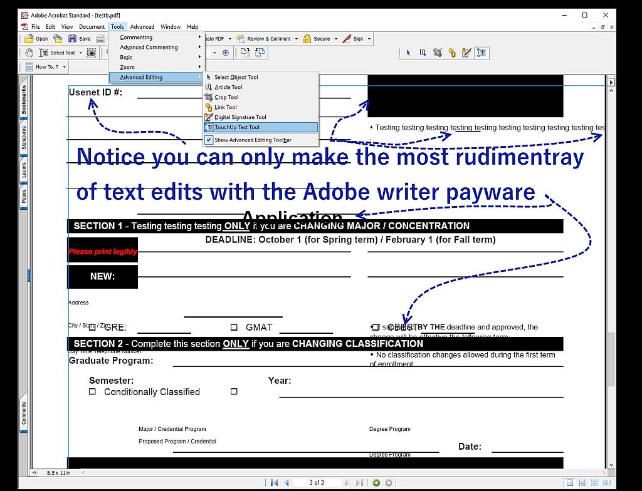Screen dimensions: 642x491
Task: Open the Help menu
Action: point(192,26)
